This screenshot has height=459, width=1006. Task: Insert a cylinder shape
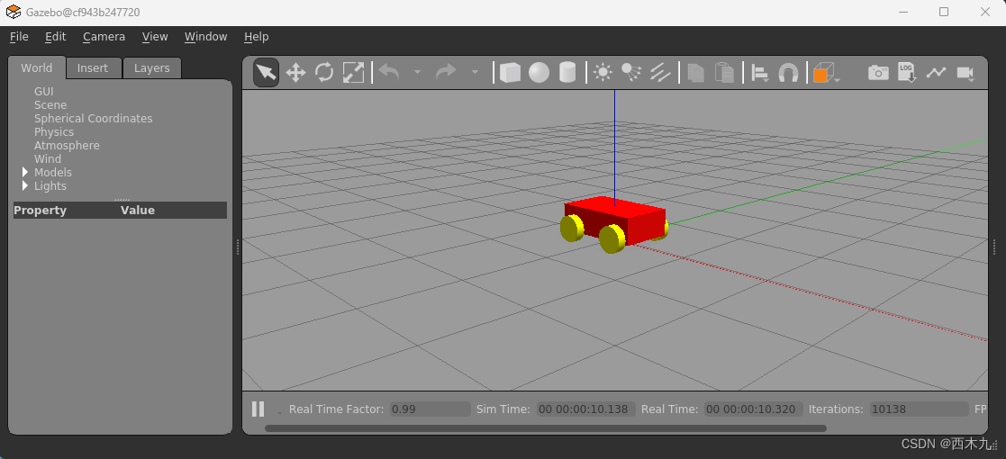tap(567, 72)
